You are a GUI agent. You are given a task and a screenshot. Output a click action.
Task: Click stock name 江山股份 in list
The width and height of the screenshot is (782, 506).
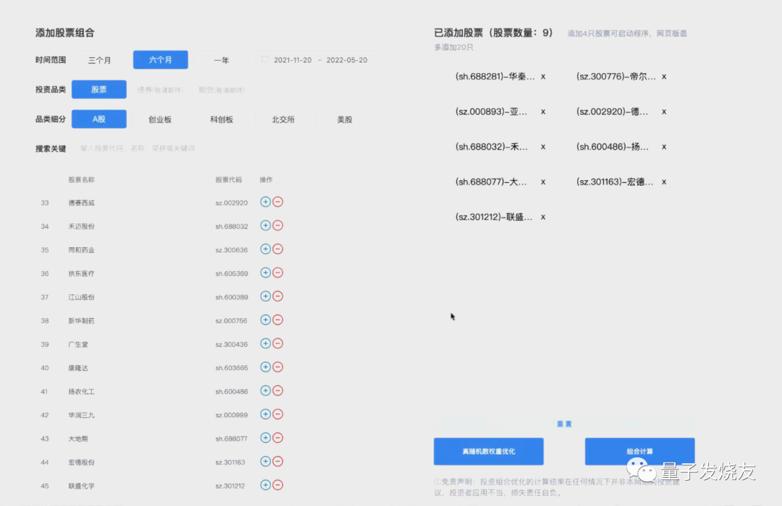(81, 297)
